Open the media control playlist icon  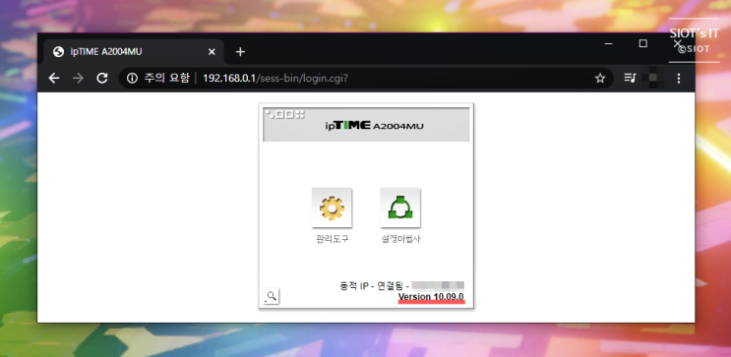click(630, 78)
